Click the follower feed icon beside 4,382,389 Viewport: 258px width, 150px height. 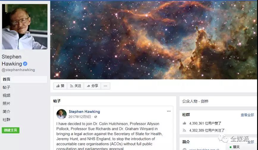pos(185,130)
